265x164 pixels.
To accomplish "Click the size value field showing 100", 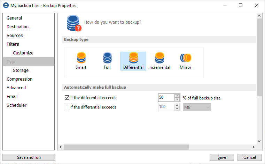I will pyautogui.click(x=166, y=107).
